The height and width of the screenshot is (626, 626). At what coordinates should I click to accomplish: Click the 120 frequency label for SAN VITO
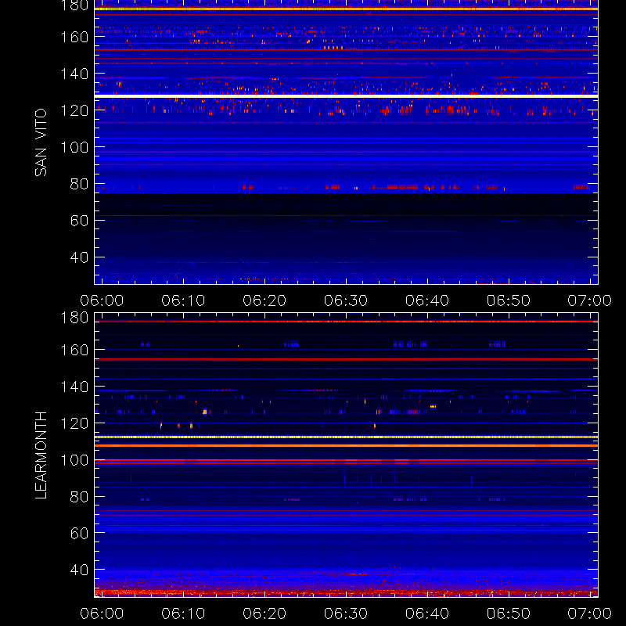(x=74, y=110)
